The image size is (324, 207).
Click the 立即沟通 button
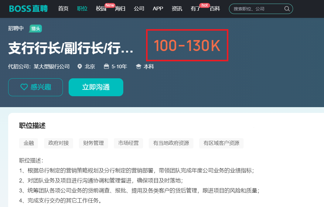96,87
